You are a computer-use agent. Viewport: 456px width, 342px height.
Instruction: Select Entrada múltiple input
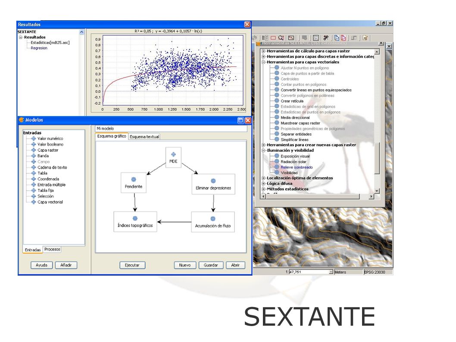click(51, 185)
